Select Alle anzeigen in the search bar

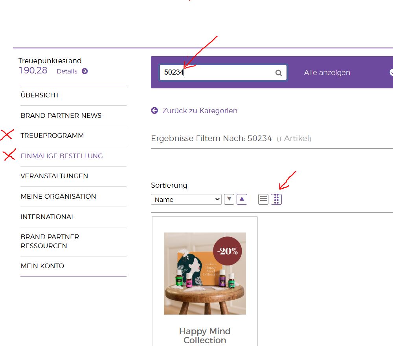click(327, 73)
